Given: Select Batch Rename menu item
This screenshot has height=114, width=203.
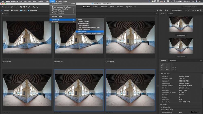Looking at the screenshot, I should coord(63,4).
